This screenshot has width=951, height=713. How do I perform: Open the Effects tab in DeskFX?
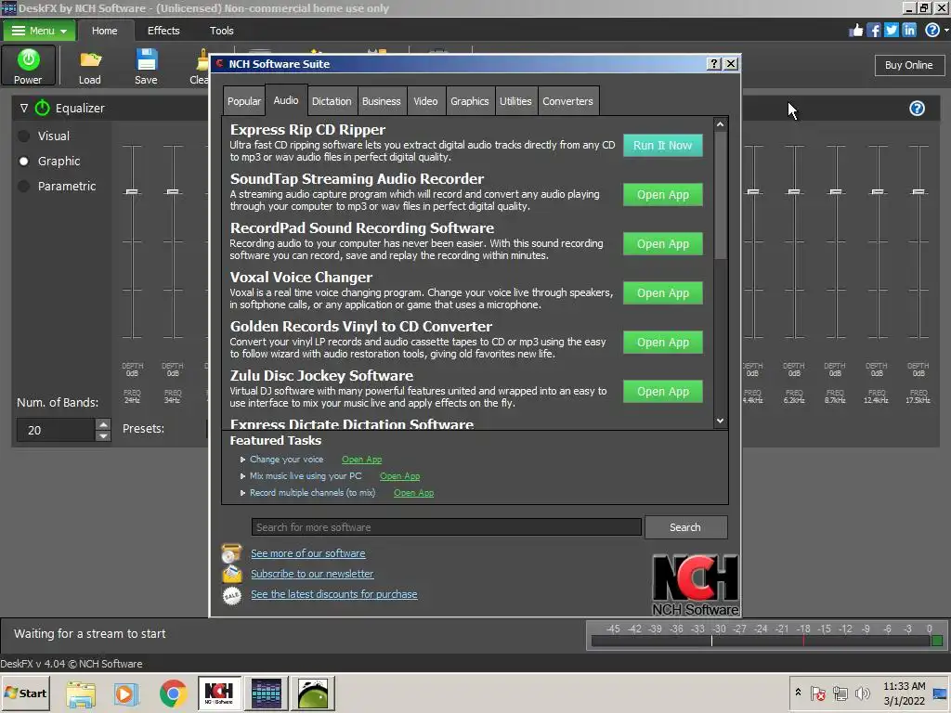163,31
